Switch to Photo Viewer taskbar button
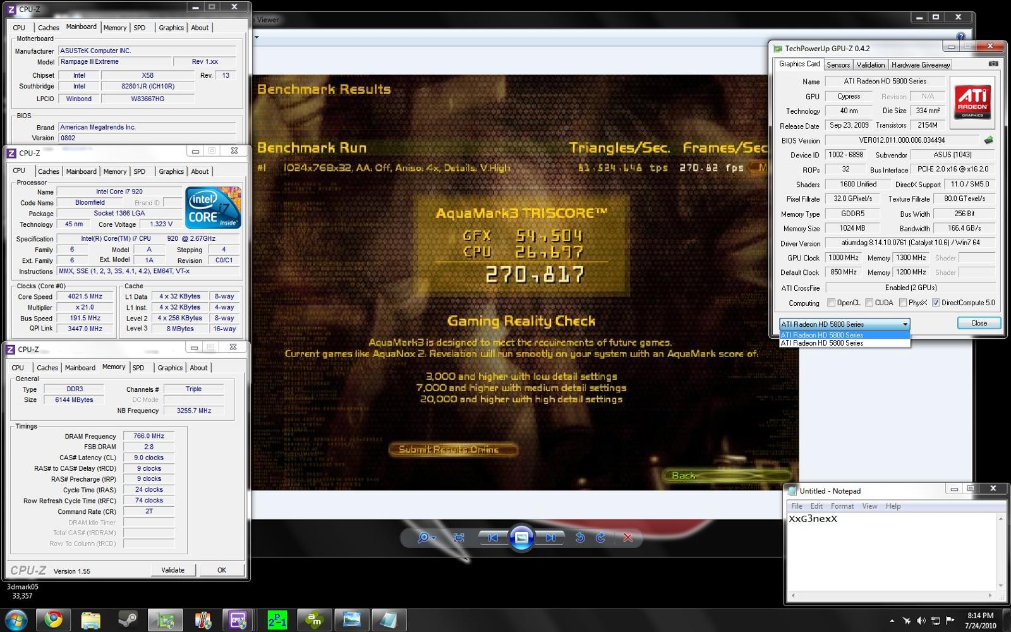Screen dimensions: 1011x632 pos(351,620)
